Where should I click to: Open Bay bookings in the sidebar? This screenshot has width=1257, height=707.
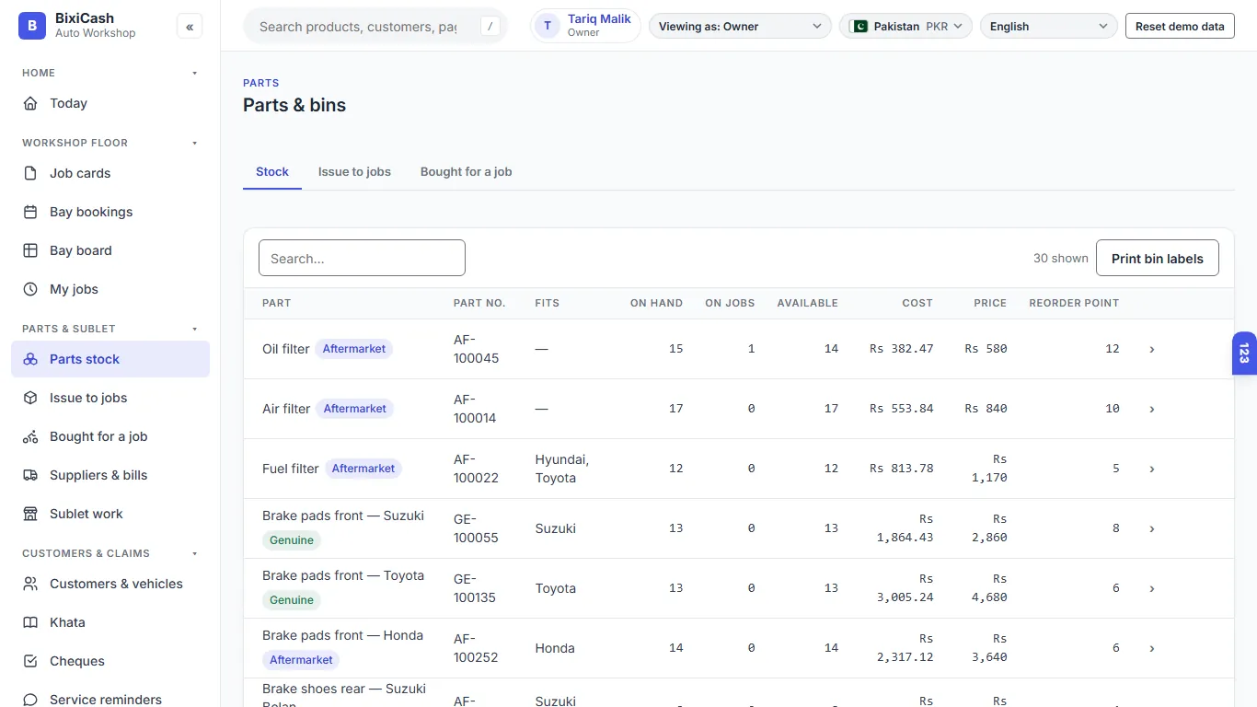point(110,212)
